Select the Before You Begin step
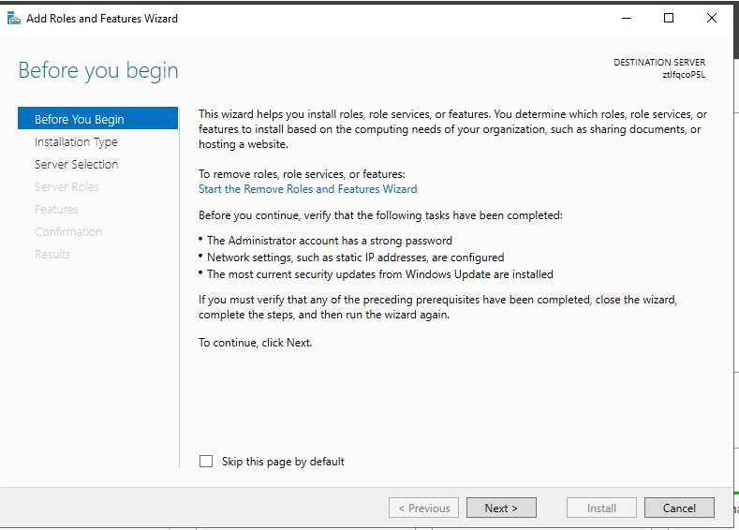 click(80, 119)
